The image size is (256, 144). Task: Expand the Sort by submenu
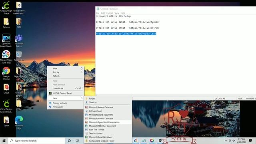coord(66,72)
